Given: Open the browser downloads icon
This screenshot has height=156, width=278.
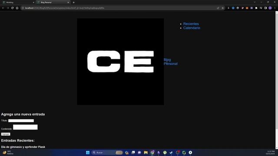Looking at the screenshot, I should point(228,8).
